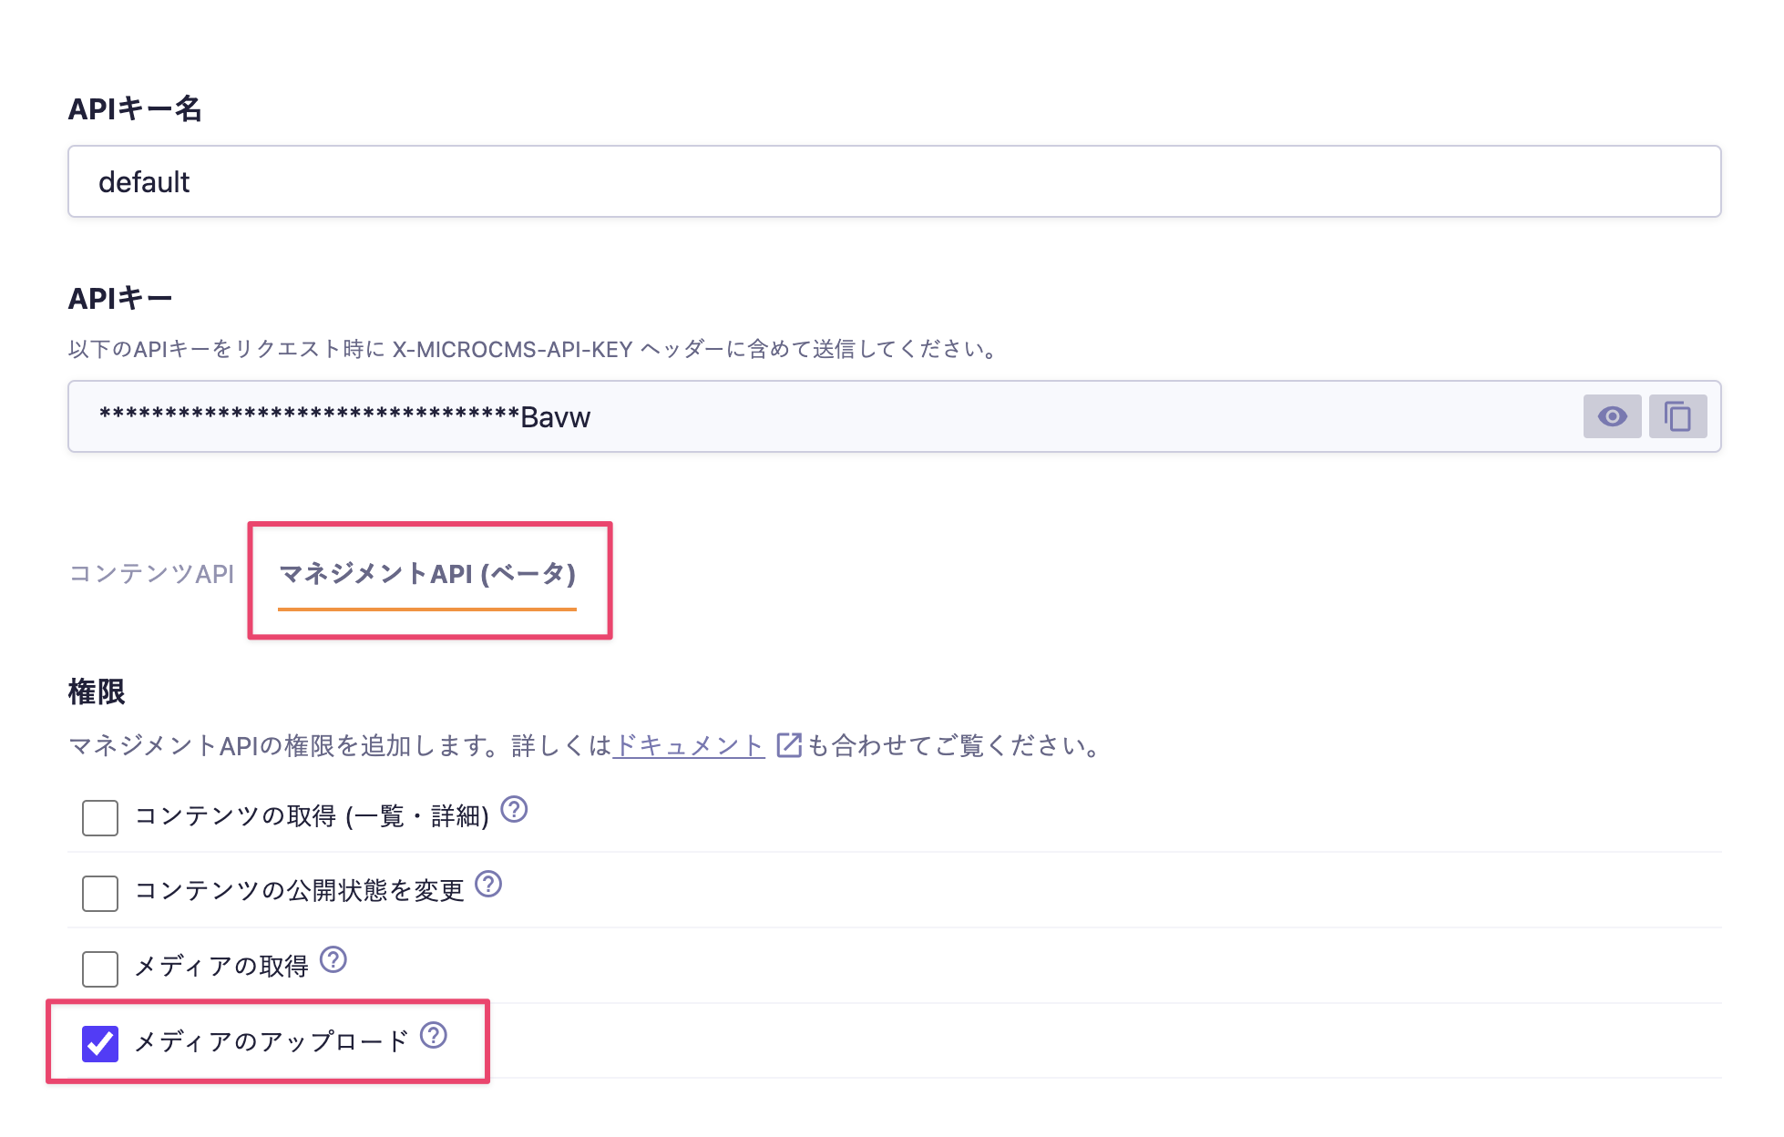The height and width of the screenshot is (1137, 1784).
Task: Click the APIキー名 field containing default
Action: coord(893,181)
